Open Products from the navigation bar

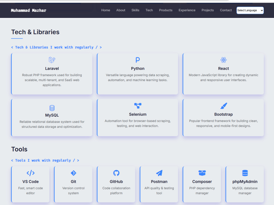click(x=166, y=10)
